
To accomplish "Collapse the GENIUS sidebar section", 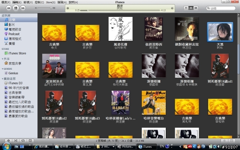I will (3, 69).
